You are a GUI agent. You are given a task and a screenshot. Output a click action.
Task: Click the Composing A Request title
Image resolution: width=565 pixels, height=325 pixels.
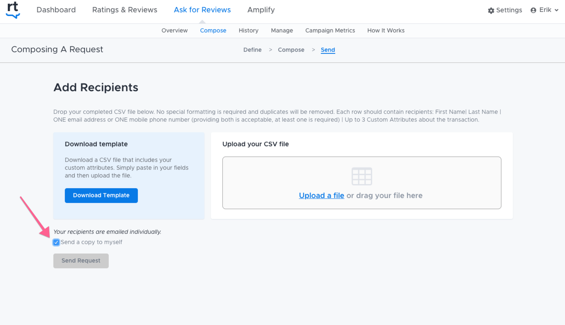click(x=57, y=50)
